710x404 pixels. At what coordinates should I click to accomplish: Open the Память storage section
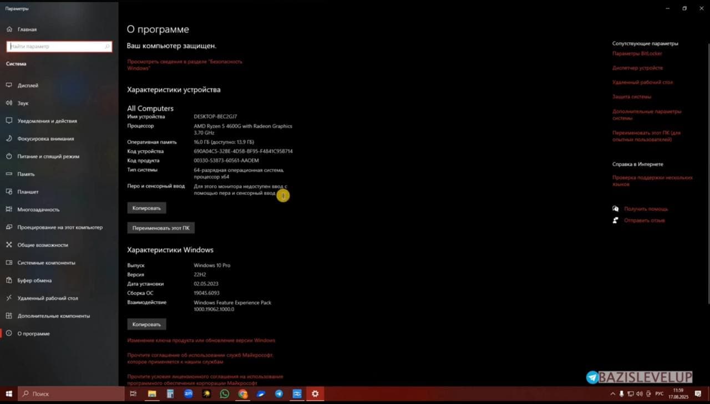coord(21,174)
